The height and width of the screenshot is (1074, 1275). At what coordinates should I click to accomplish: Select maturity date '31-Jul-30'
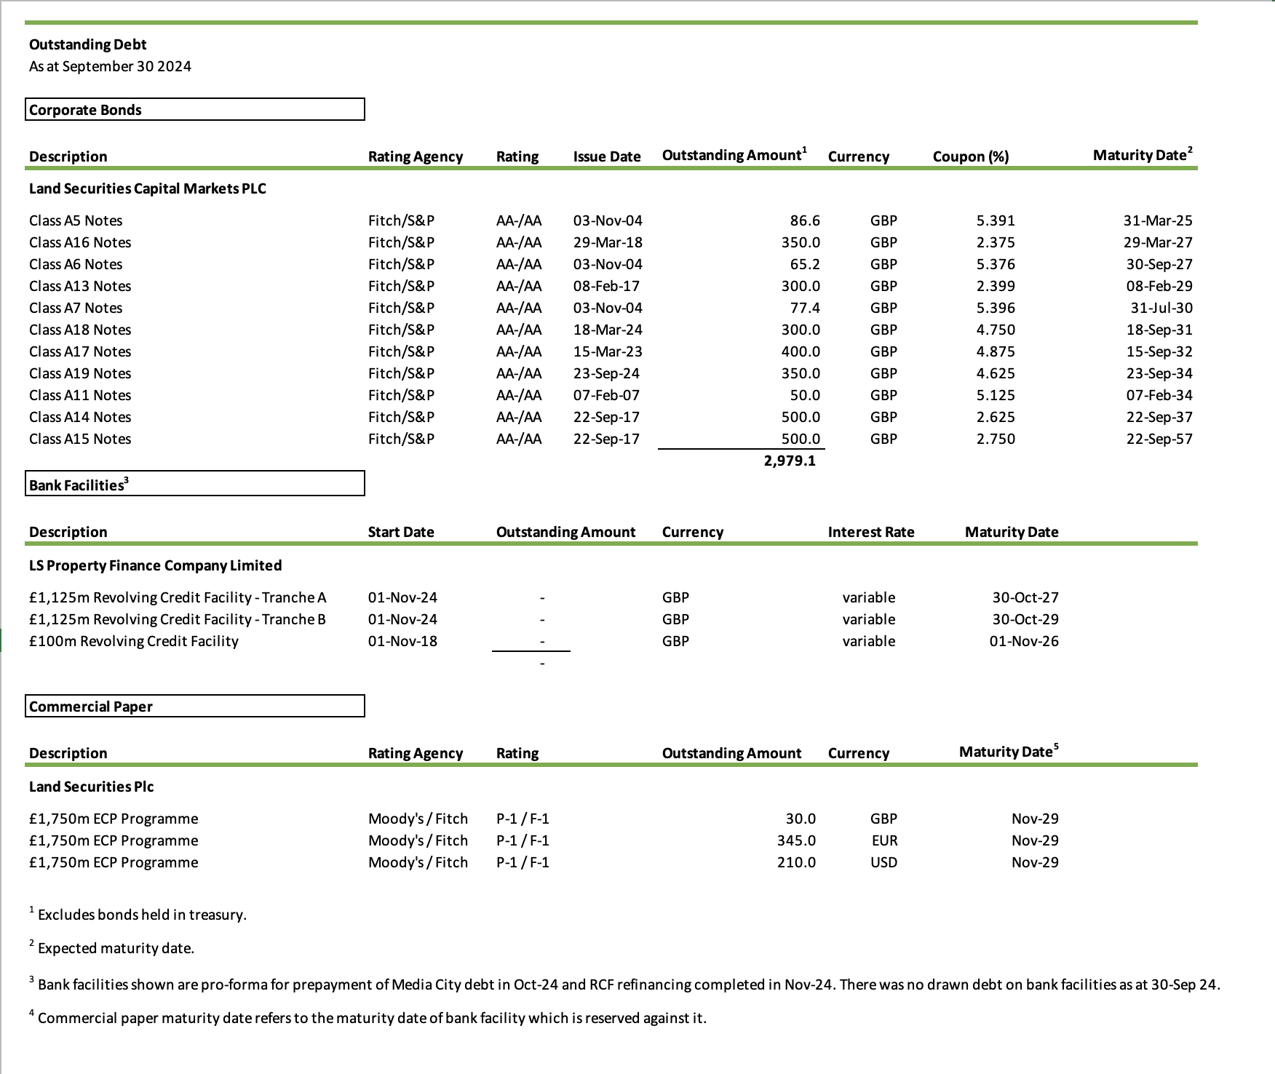tap(1161, 308)
